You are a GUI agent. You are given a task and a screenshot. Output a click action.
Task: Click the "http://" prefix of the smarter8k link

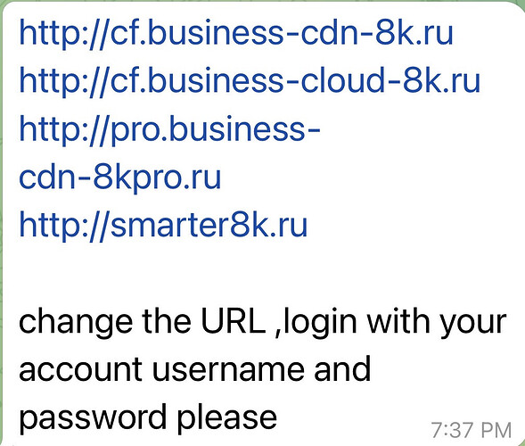click(x=64, y=226)
